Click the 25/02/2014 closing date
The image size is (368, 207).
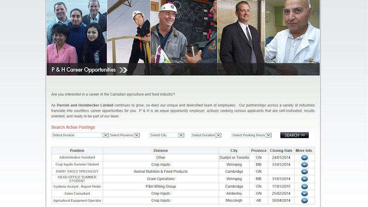(281, 194)
